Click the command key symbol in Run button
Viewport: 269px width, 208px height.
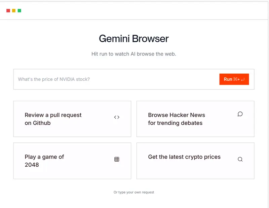tap(235, 79)
